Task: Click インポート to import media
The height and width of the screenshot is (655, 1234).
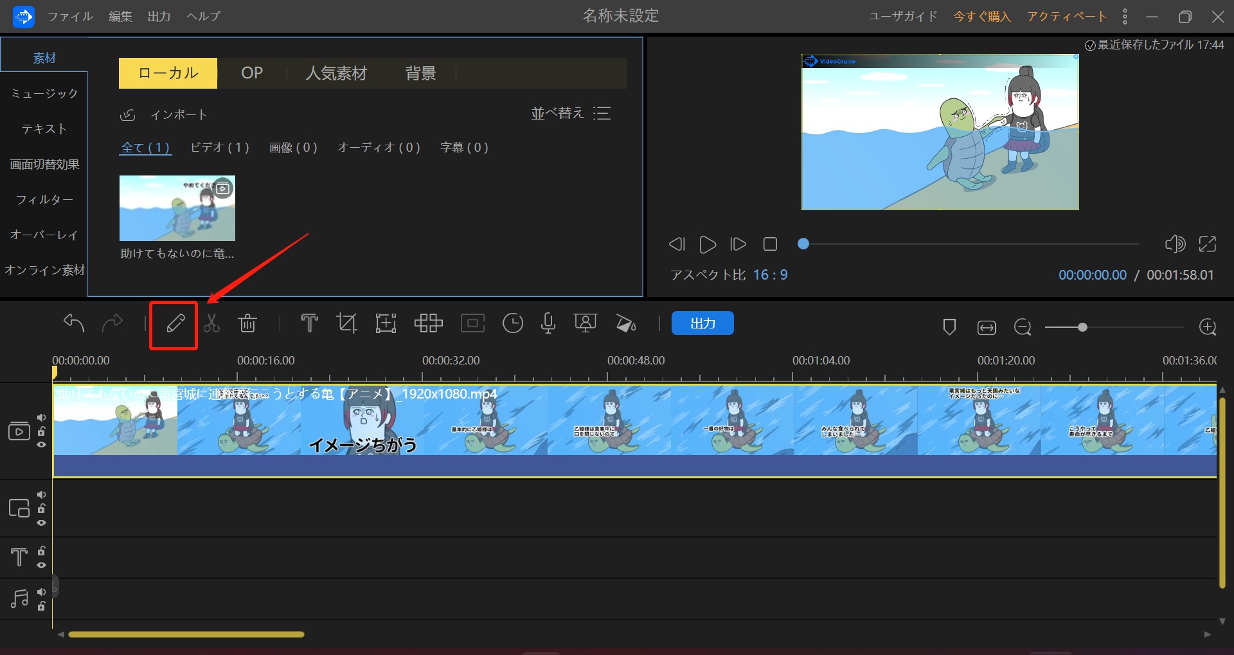Action: point(164,115)
